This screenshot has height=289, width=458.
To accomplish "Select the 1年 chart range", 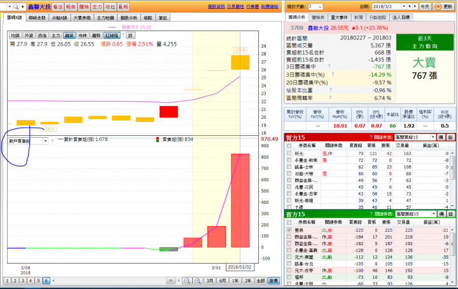I will (235, 281).
